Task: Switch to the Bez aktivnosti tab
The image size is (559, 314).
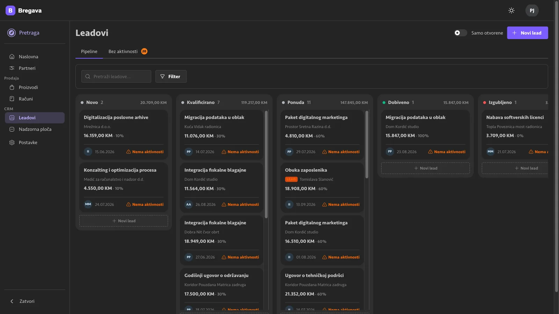Action: [x=128, y=51]
